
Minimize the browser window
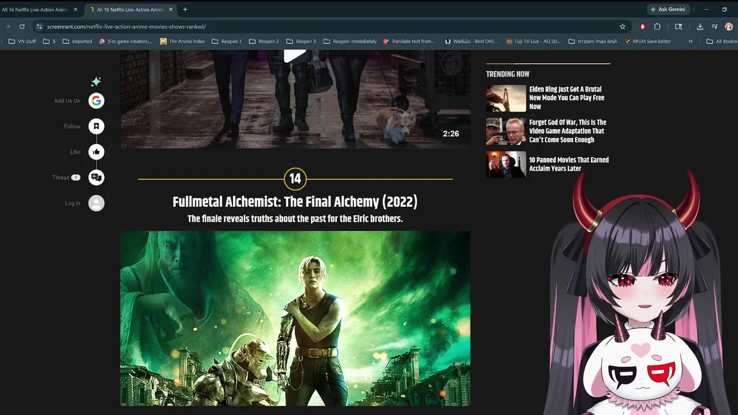(706, 9)
